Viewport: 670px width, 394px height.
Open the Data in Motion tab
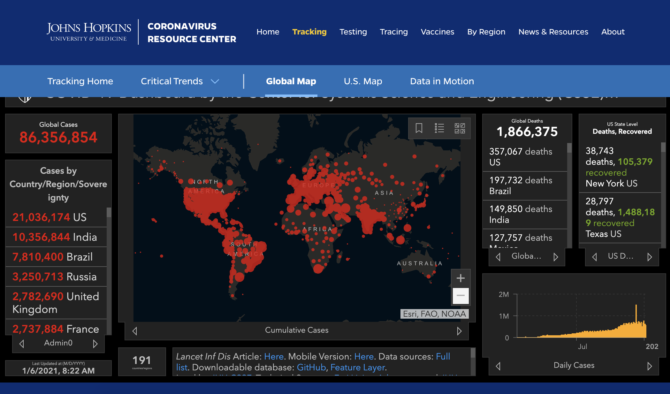[x=442, y=81]
